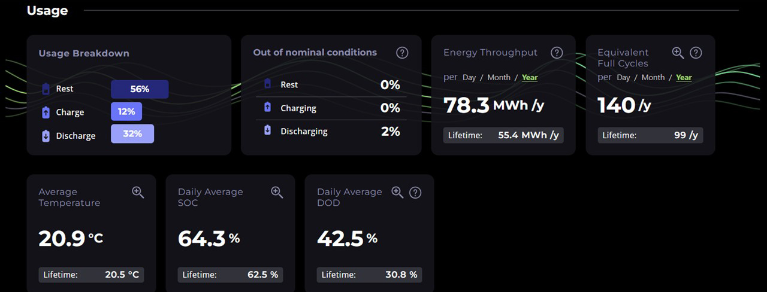Click the Discharging 2% row
Image resolution: width=767 pixels, height=292 pixels.
point(331,131)
